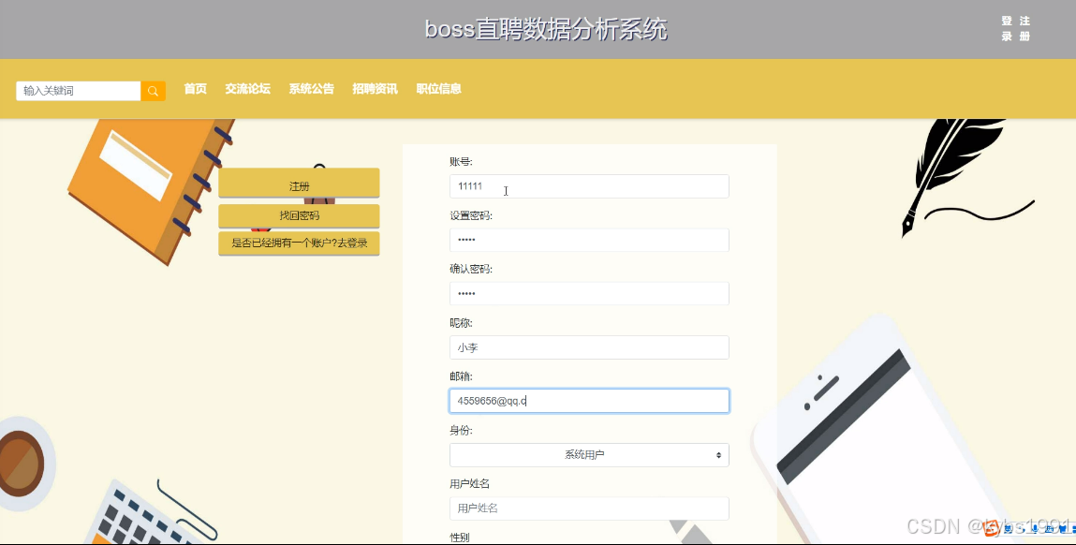This screenshot has height=545, width=1076.
Task: Click the 设置密码 password field
Action: [589, 240]
